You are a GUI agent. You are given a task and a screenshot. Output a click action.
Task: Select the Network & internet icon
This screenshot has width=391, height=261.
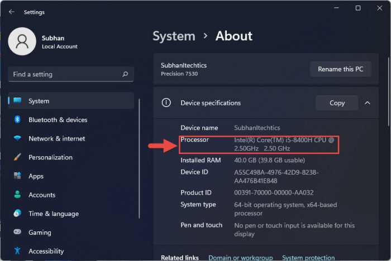17,138
